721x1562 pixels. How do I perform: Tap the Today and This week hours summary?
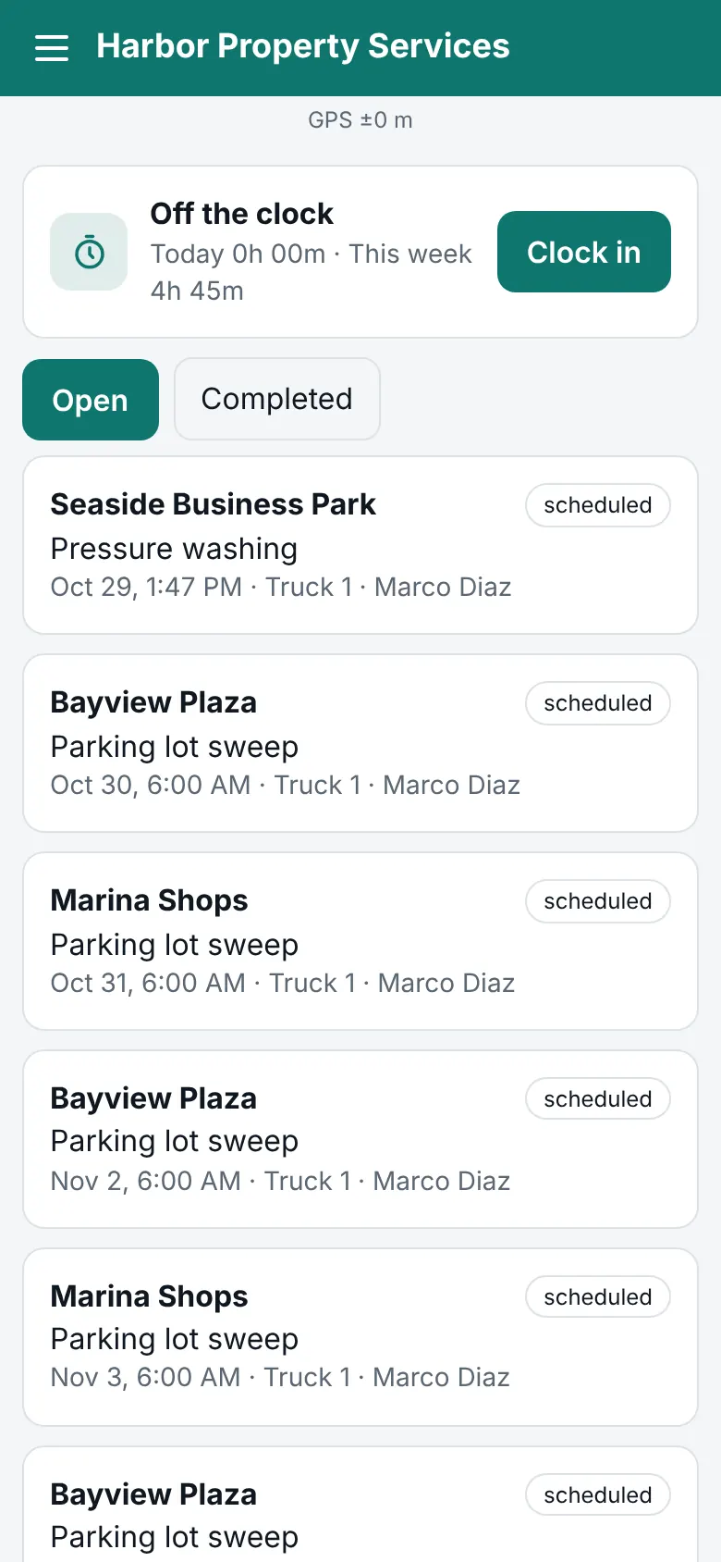pyautogui.click(x=312, y=272)
